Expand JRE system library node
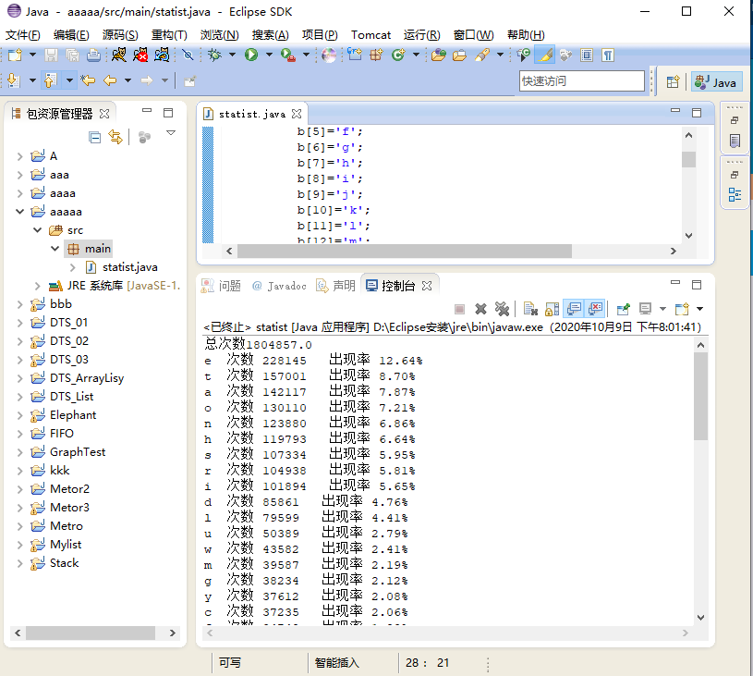 pos(38,286)
